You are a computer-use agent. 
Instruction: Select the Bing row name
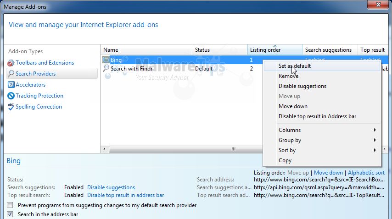click(x=116, y=60)
